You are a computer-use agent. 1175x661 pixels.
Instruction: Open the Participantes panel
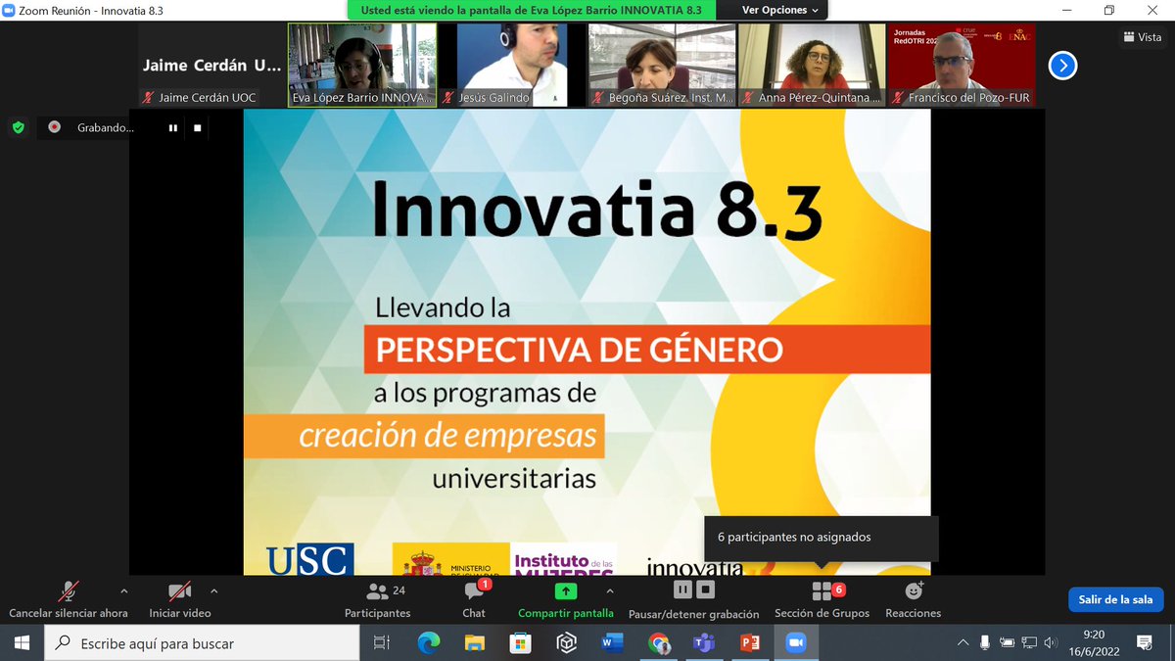pos(377,599)
